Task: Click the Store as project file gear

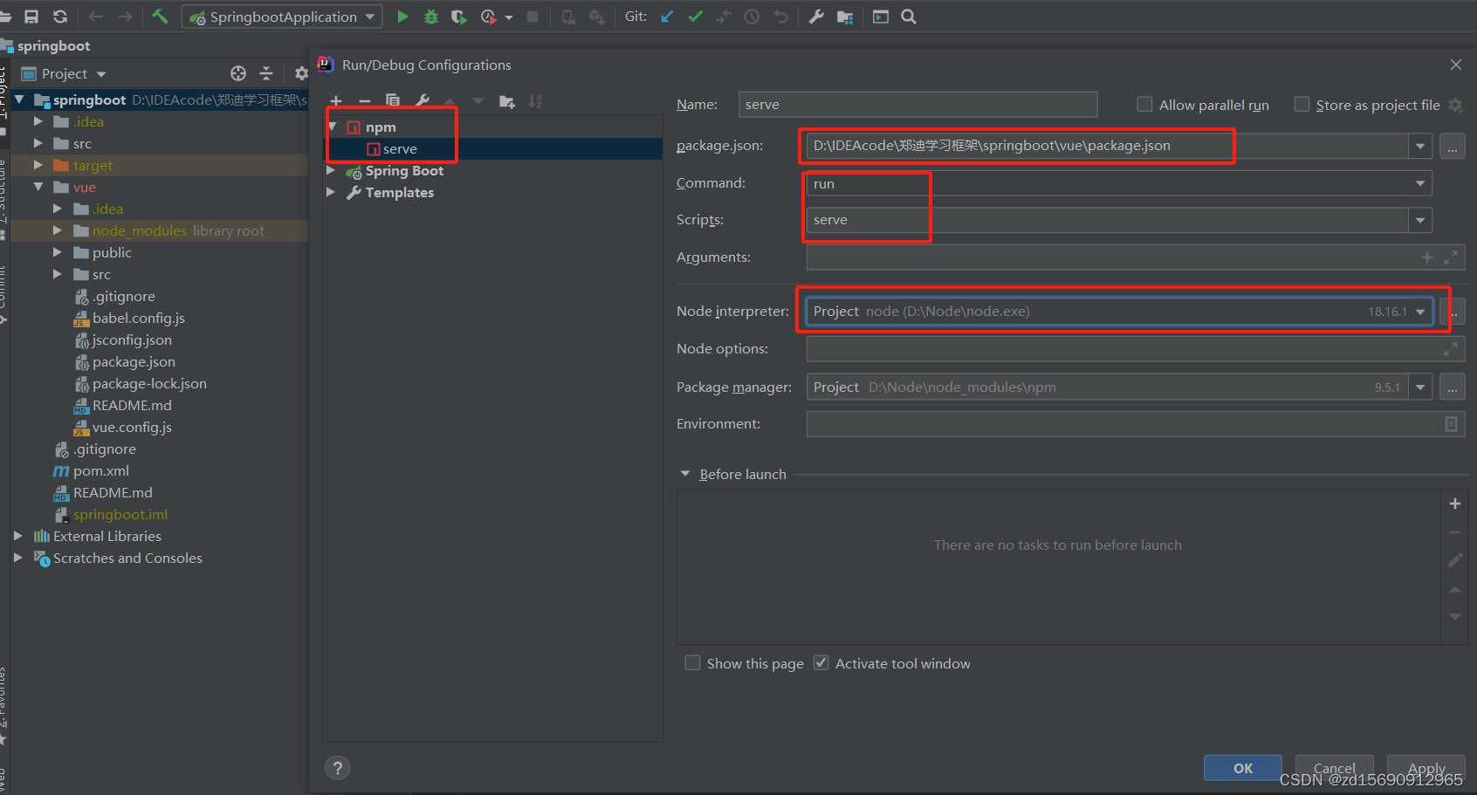Action: tap(1455, 105)
